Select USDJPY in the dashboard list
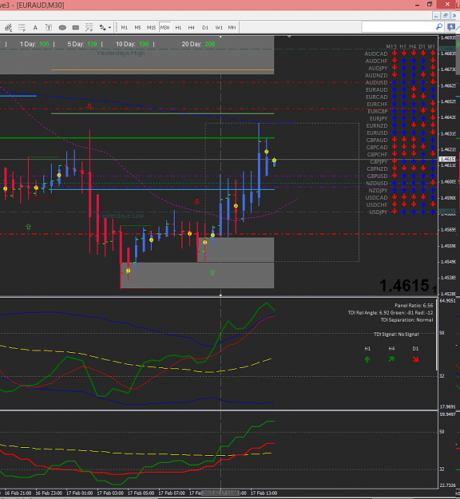The image size is (460, 499). [x=379, y=212]
